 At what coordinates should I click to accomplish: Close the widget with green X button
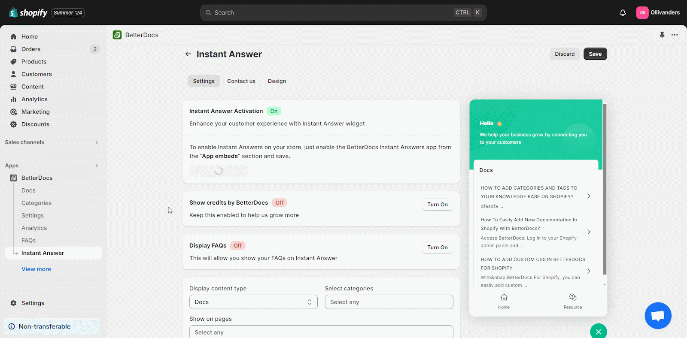coord(599,332)
